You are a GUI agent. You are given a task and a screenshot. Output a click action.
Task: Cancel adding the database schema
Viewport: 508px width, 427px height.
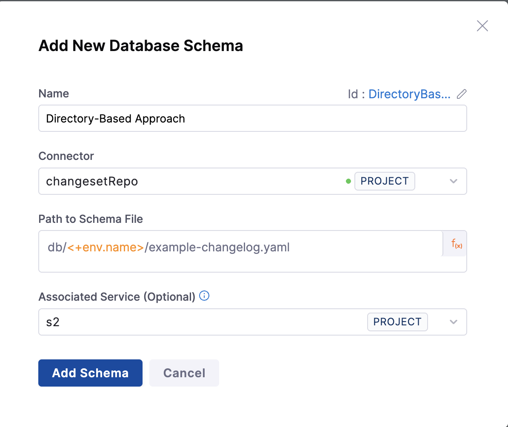point(184,373)
